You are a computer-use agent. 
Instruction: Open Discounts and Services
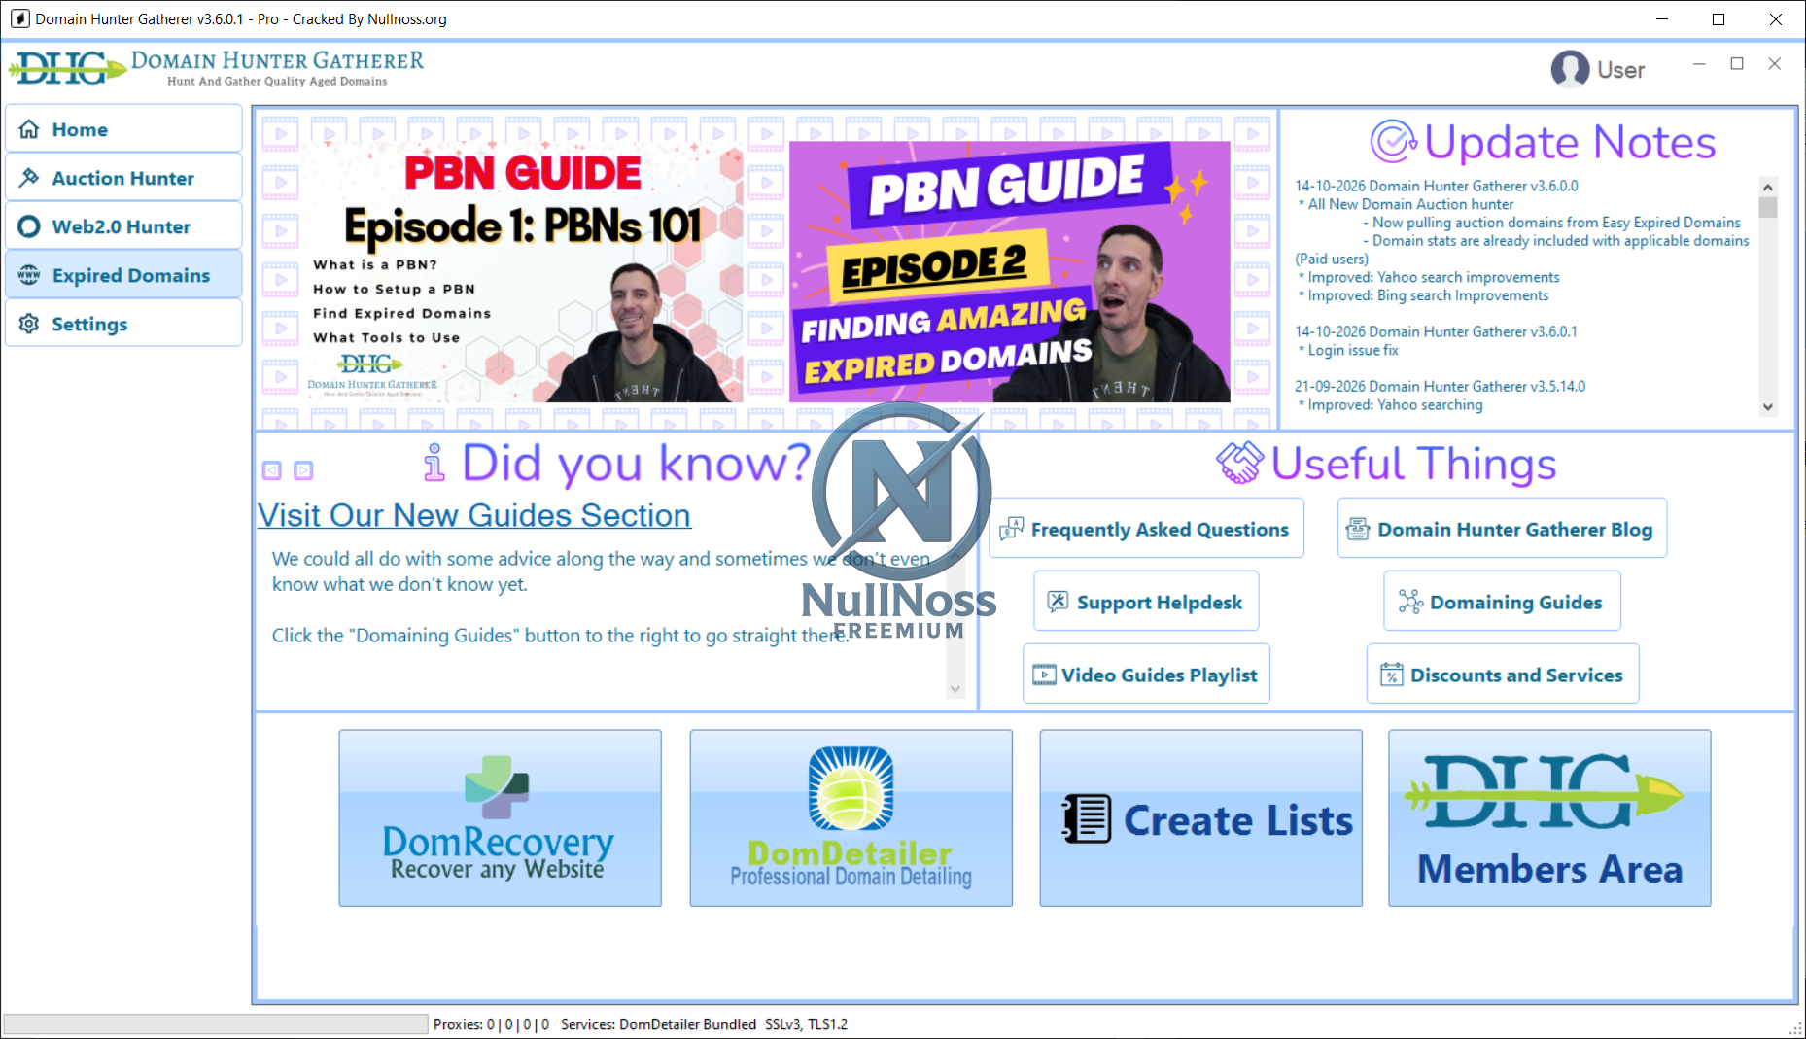coord(1503,675)
